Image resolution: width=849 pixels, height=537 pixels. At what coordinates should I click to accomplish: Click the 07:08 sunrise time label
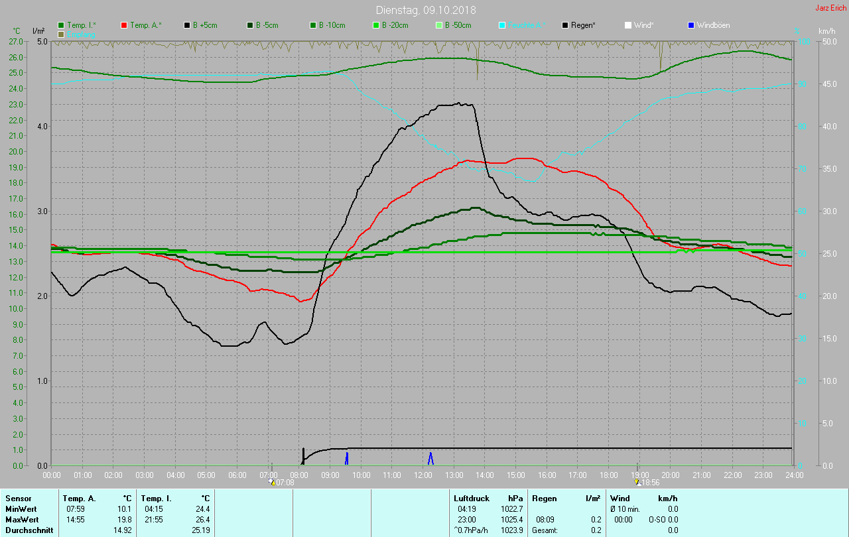(x=285, y=483)
